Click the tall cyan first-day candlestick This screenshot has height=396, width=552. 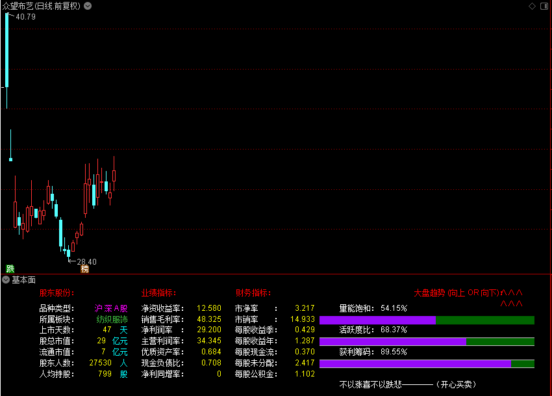click(x=6, y=60)
